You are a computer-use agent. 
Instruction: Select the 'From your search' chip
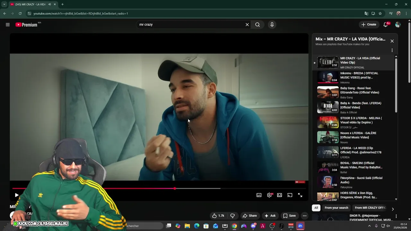(336, 208)
